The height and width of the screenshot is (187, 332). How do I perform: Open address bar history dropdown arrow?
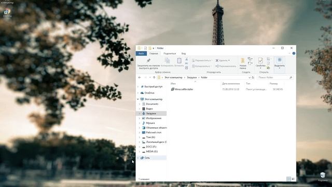[x=250, y=77]
